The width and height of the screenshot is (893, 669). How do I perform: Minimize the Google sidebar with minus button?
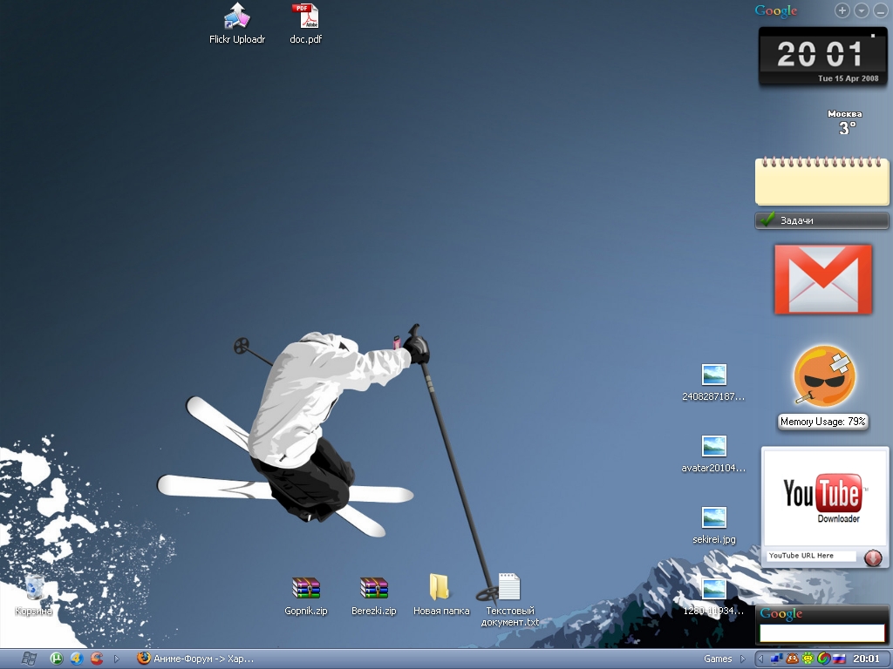[x=880, y=10]
